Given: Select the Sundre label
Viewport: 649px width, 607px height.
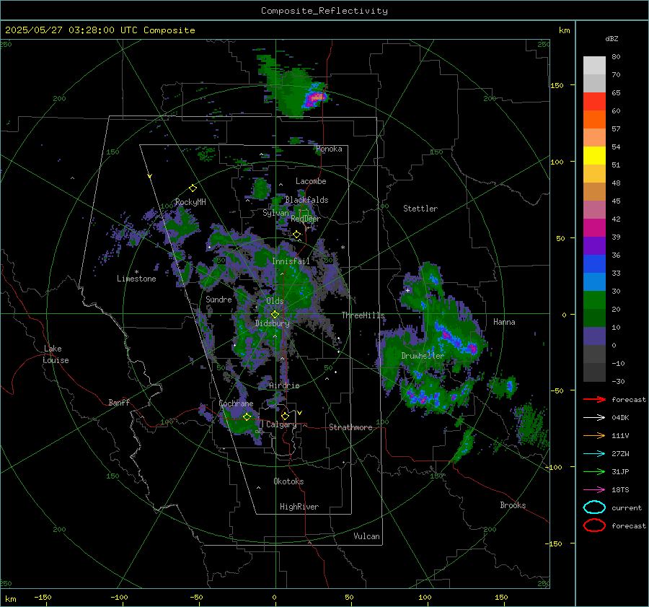Looking at the screenshot, I should (218, 299).
